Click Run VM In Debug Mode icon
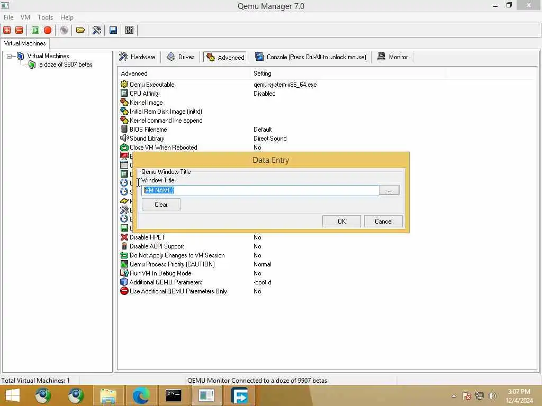The height and width of the screenshot is (406, 542). pyautogui.click(x=124, y=273)
